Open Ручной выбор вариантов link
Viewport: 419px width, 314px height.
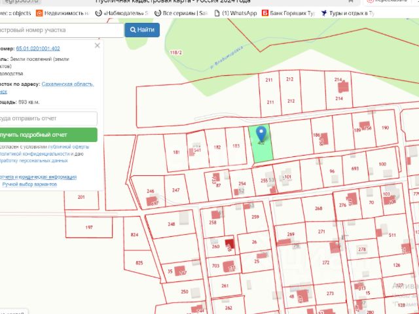(x=29, y=184)
